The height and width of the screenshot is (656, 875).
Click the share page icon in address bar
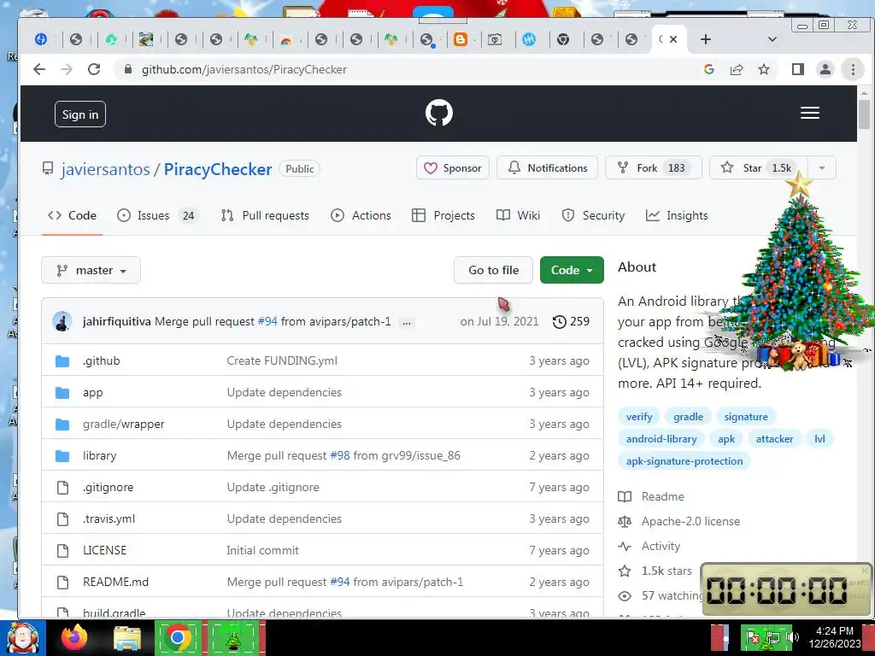pos(737,69)
